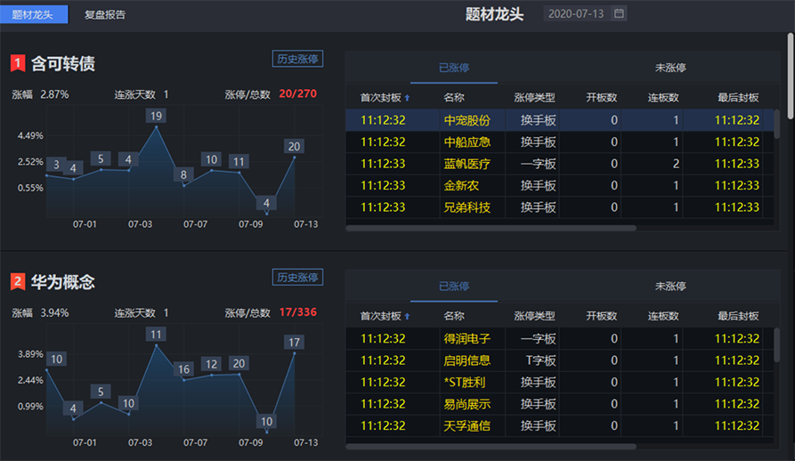Open 历史涨停 for 华为概念
This screenshot has width=795, height=461.
(x=297, y=277)
